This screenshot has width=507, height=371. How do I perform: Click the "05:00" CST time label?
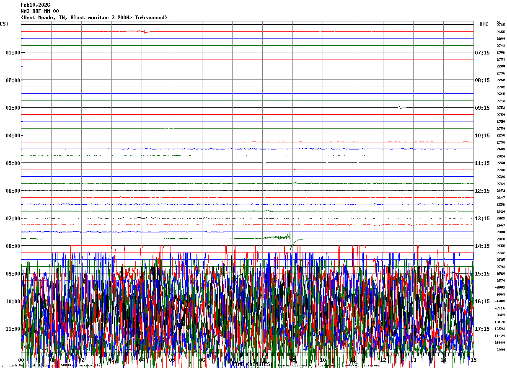tap(13, 163)
